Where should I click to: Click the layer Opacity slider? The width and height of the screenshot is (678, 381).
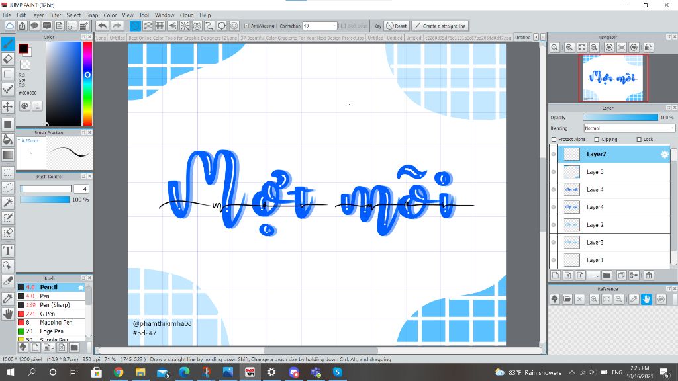tap(620, 118)
